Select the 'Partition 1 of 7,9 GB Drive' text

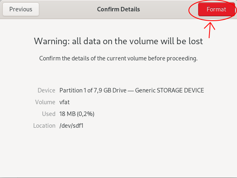(x=93, y=90)
